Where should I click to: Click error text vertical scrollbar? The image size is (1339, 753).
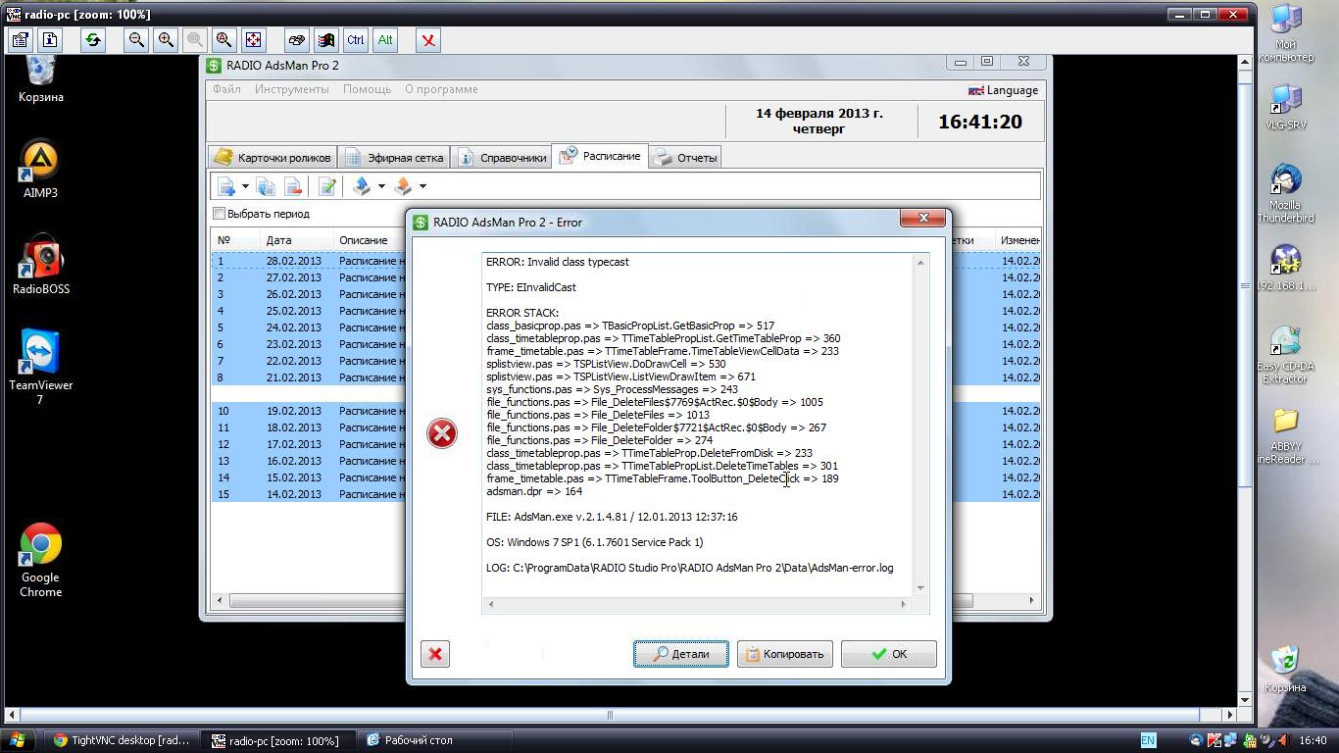pos(920,425)
